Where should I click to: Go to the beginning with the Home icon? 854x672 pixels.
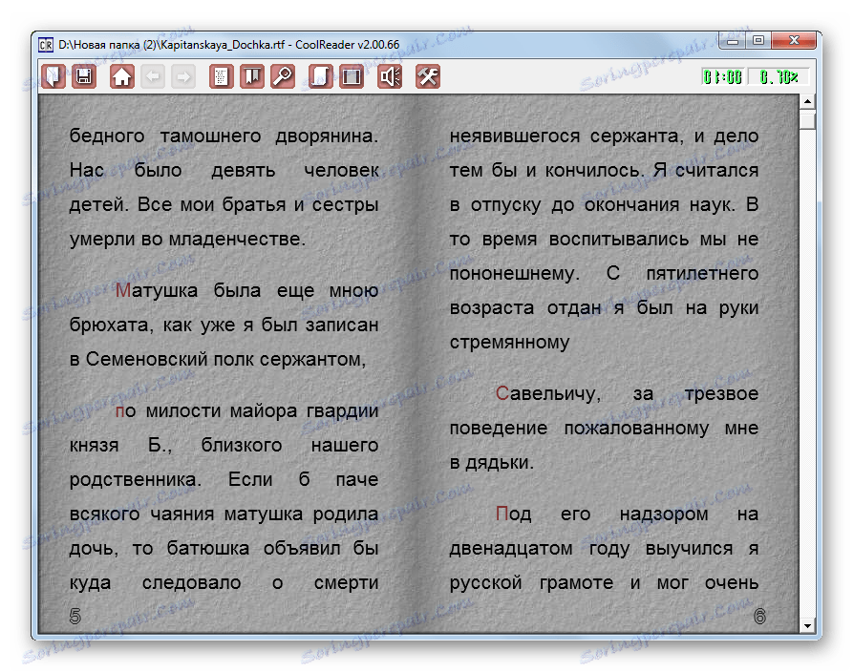pos(122,76)
